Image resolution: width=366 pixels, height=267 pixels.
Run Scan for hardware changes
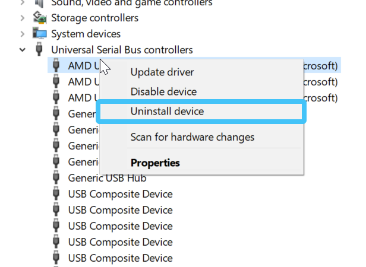coord(192,137)
